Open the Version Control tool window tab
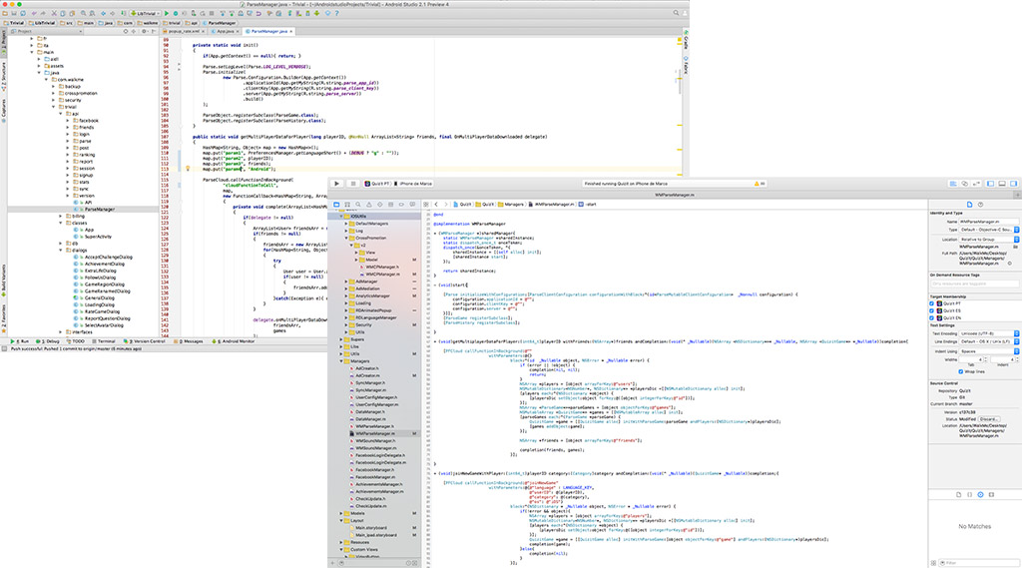This screenshot has width=1022, height=568. tap(144, 341)
